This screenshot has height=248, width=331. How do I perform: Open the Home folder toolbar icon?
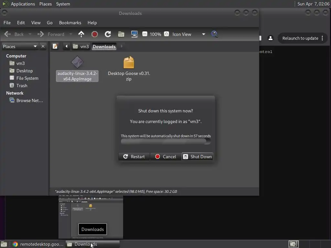(x=121, y=34)
